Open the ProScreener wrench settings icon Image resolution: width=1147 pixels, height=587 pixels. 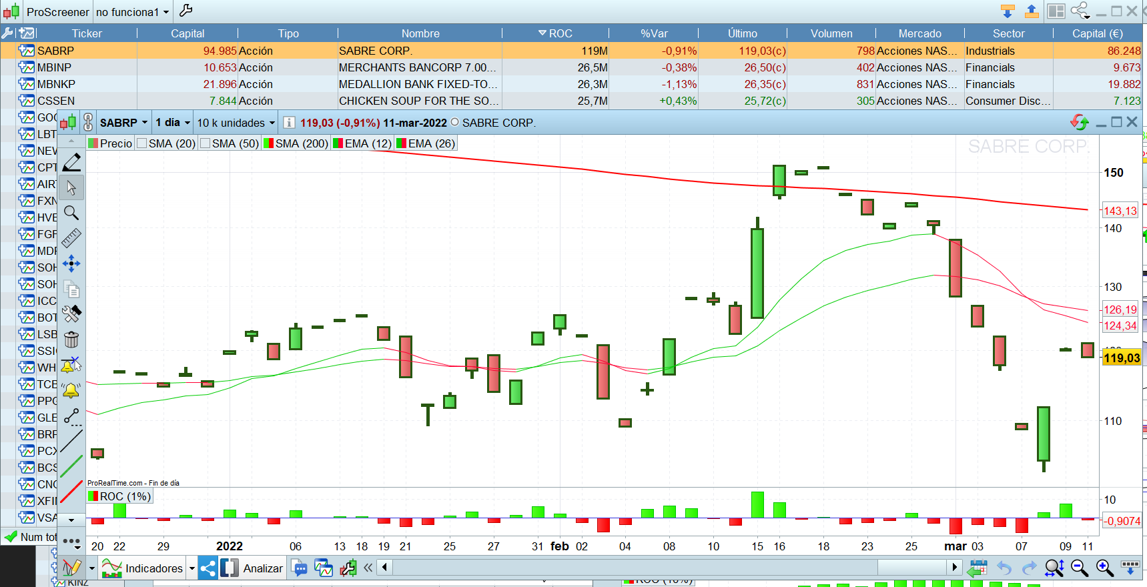186,11
